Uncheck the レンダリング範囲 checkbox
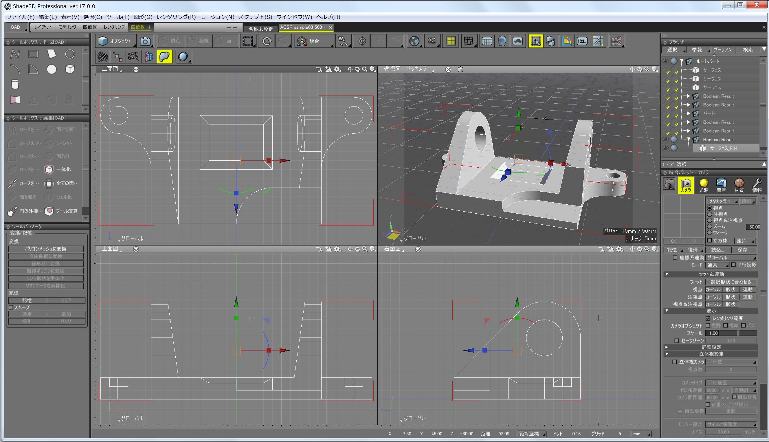Screen dimensions: 769x442 coord(708,318)
